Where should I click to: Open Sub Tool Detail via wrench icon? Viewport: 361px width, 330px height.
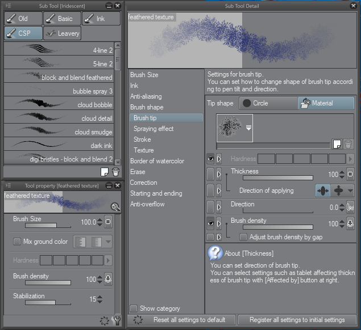[x=117, y=320]
